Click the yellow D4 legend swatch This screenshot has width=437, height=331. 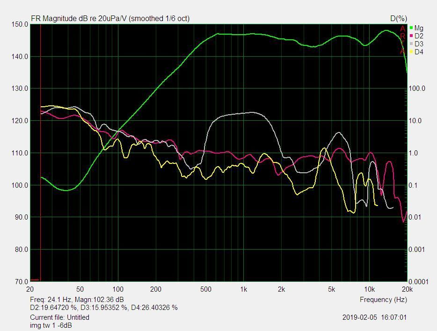tap(411, 51)
